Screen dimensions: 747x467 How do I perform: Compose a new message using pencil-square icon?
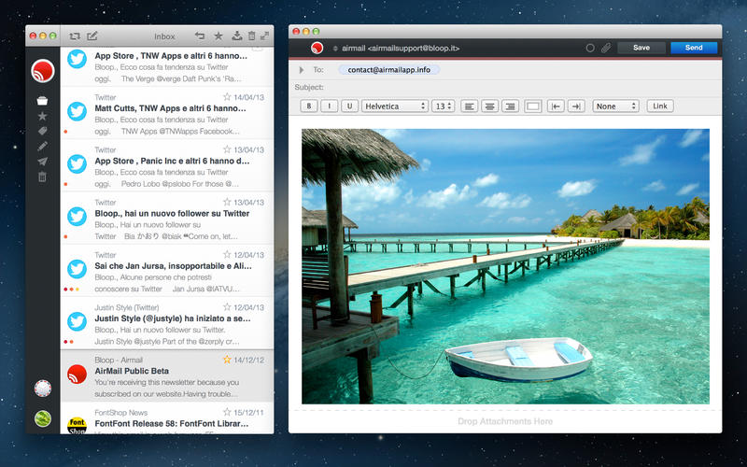pos(92,35)
